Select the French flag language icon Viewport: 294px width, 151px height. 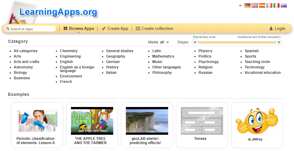point(269,5)
